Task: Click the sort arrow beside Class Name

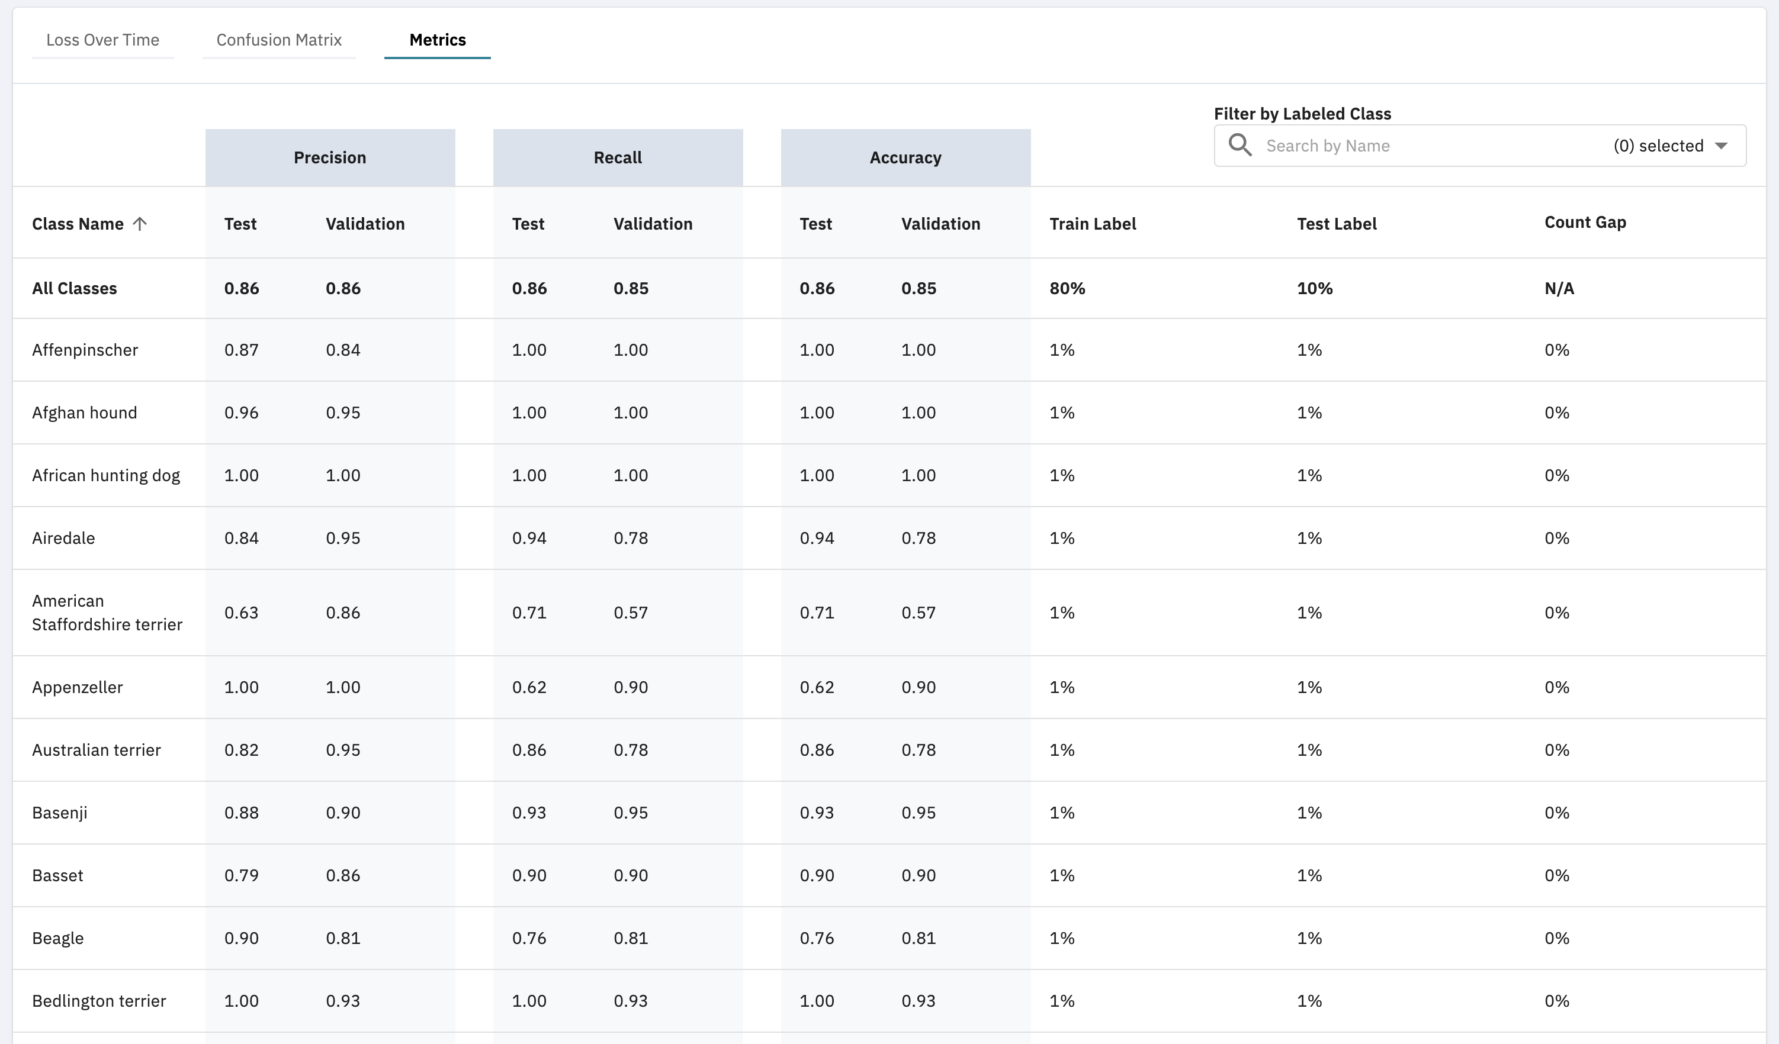Action: click(140, 224)
